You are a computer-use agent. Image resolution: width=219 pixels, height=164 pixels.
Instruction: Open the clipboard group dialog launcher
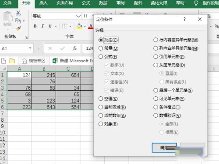[x=26, y=38]
